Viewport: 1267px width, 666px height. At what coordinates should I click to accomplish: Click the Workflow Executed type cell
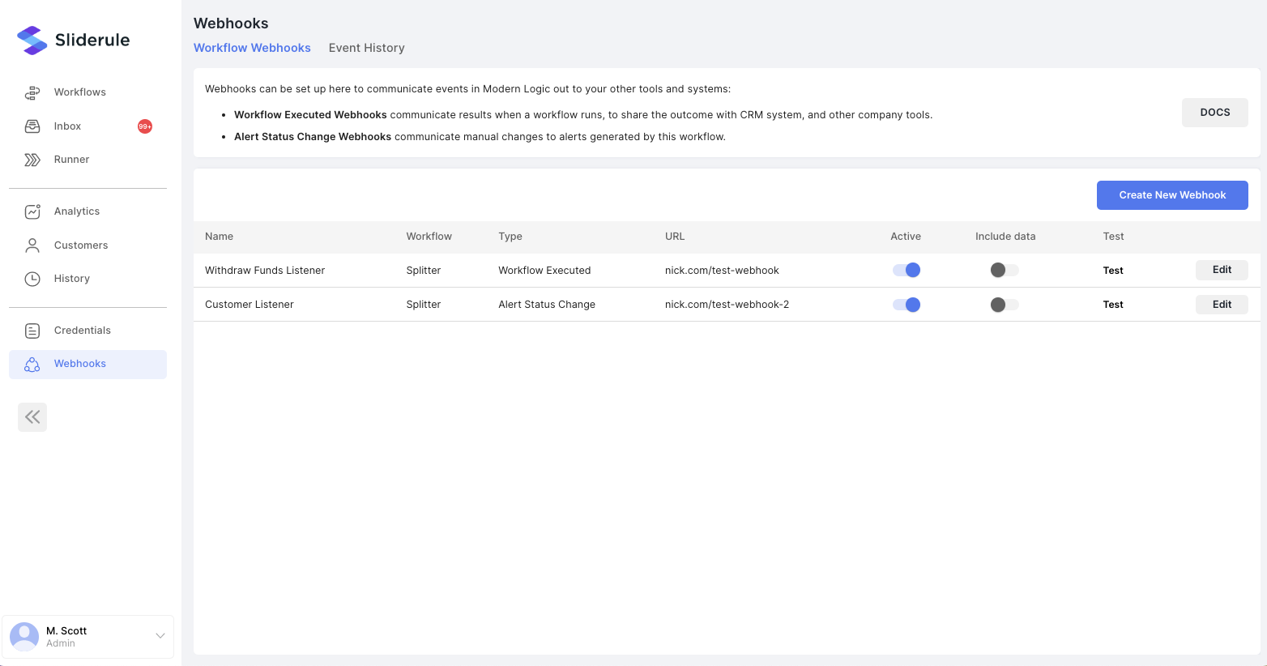[544, 271]
